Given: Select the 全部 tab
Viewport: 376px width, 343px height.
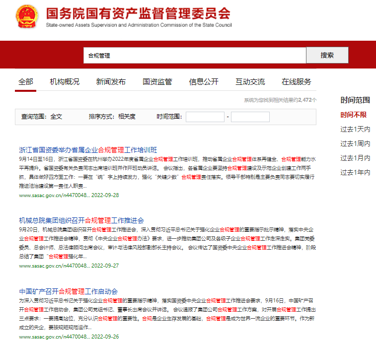Looking at the screenshot, I should (26, 82).
